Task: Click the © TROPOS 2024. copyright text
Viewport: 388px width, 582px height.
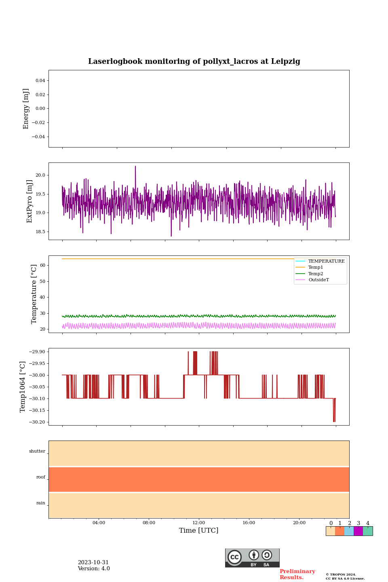Action: (x=341, y=574)
